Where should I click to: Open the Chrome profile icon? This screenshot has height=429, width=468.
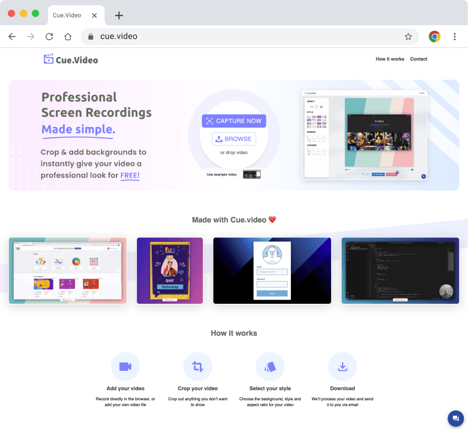point(434,37)
